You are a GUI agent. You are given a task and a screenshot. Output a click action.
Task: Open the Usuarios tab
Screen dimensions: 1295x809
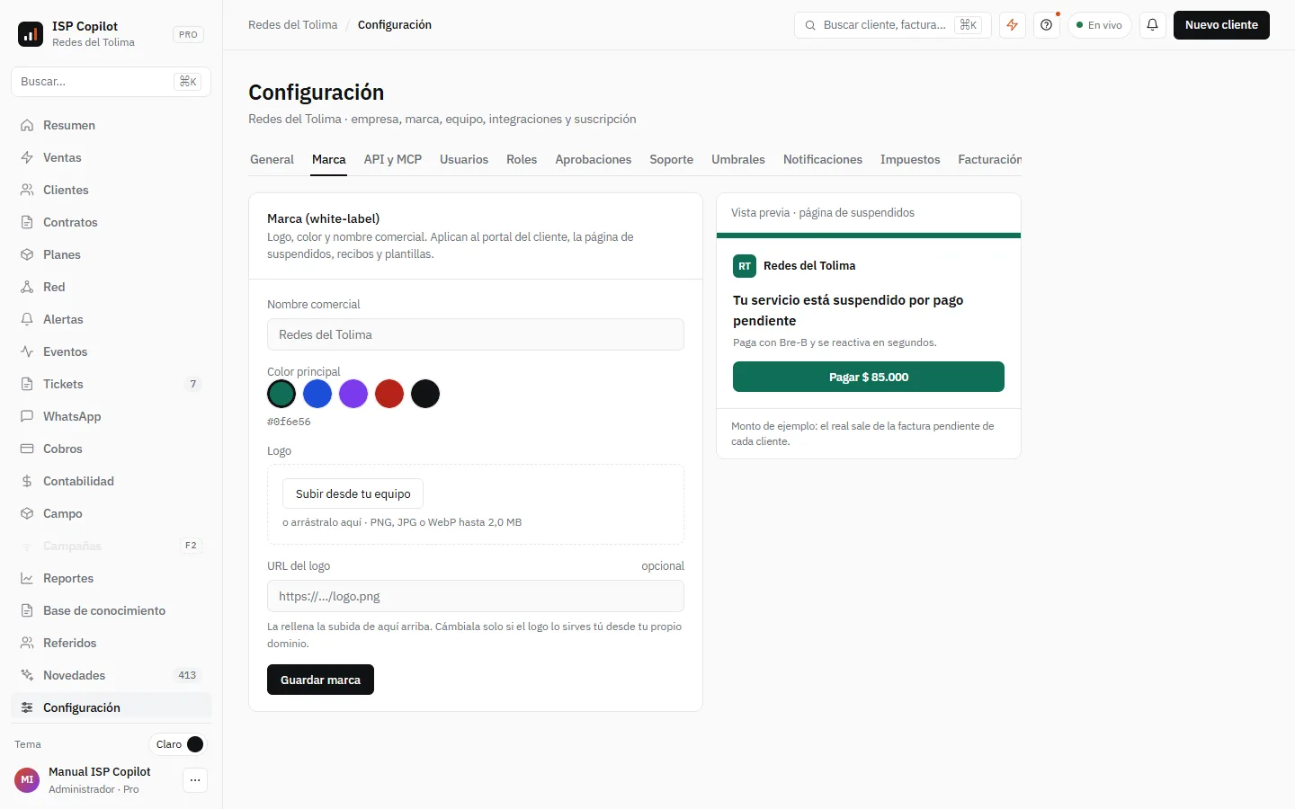(464, 159)
